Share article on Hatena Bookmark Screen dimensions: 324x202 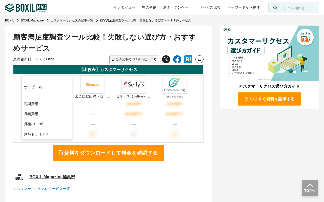point(188,59)
